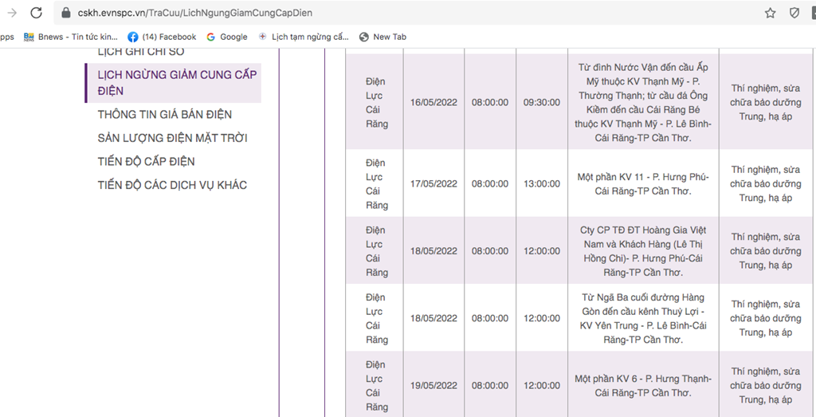
Task: Open the Google bookmark
Action: click(x=226, y=37)
